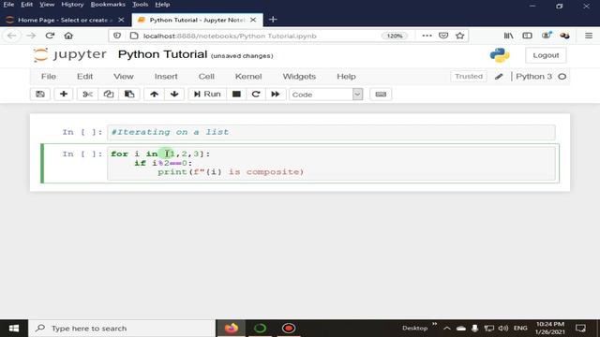Screen dimensions: 600x337
Task: Click the edit mode pencil indicator
Action: (499, 77)
